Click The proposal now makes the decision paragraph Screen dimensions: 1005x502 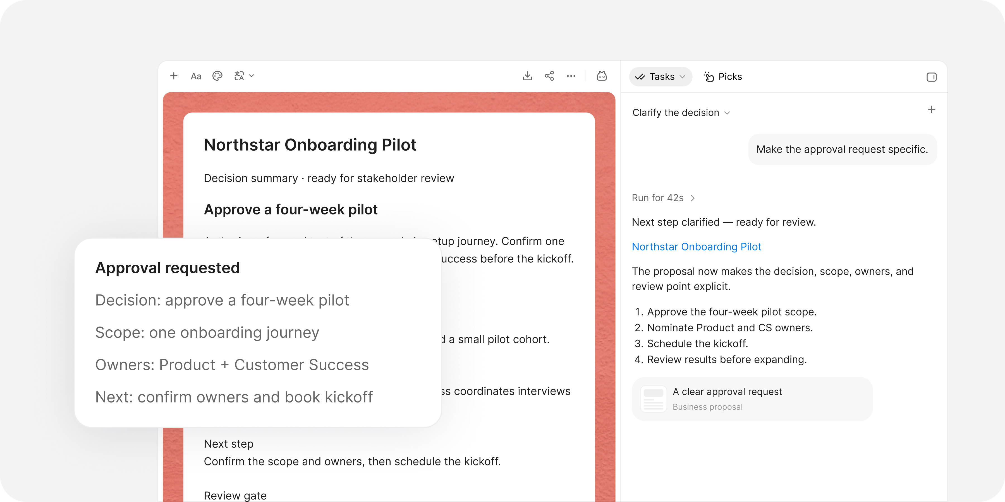pos(772,279)
